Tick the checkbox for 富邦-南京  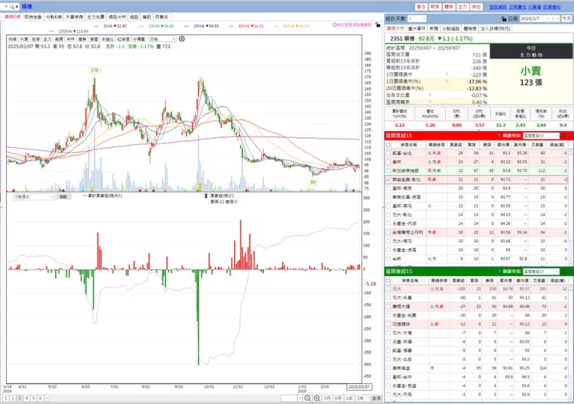click(388, 188)
